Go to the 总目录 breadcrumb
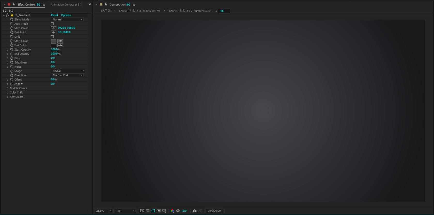Image resolution: width=434 pixels, height=215 pixels. point(106,11)
